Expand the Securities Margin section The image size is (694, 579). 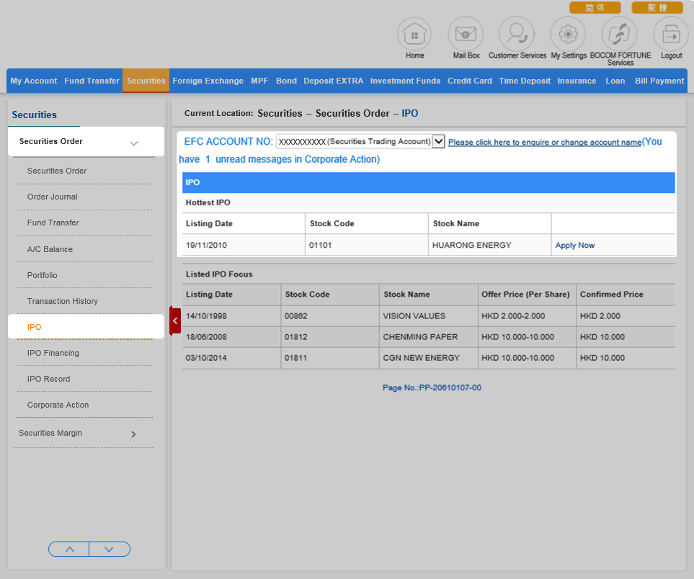pyautogui.click(x=133, y=434)
